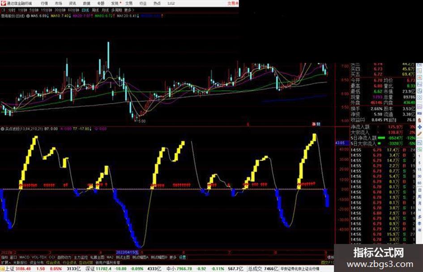Switch chart period to 1分钟
Screen dimensions: 423x272
point(22,10)
